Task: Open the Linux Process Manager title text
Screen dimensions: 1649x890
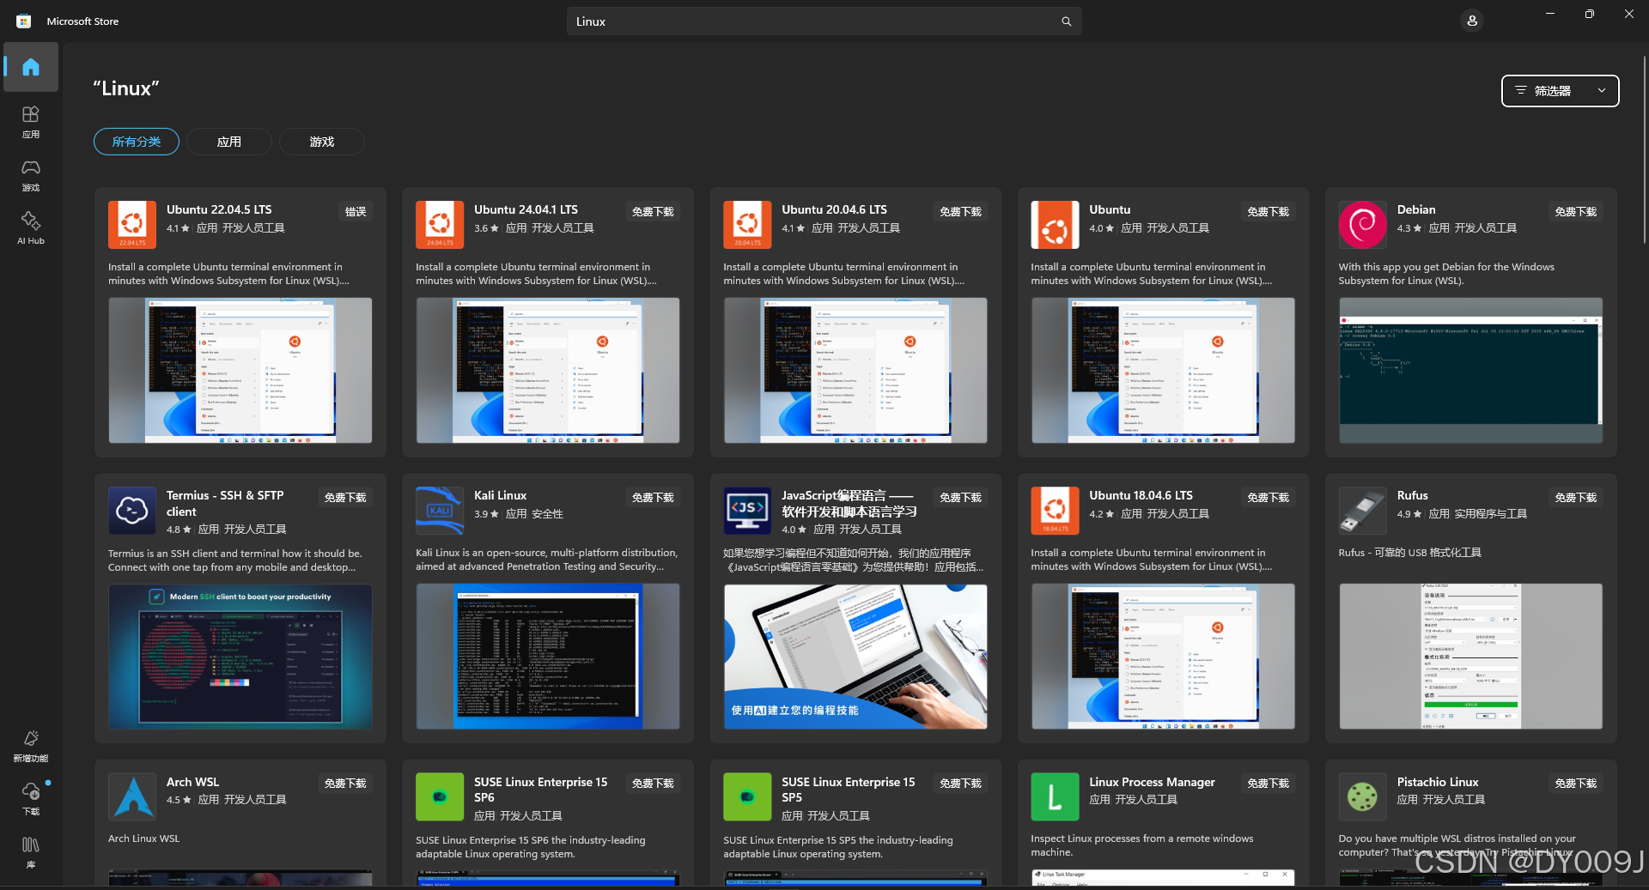Action: pos(1152,782)
